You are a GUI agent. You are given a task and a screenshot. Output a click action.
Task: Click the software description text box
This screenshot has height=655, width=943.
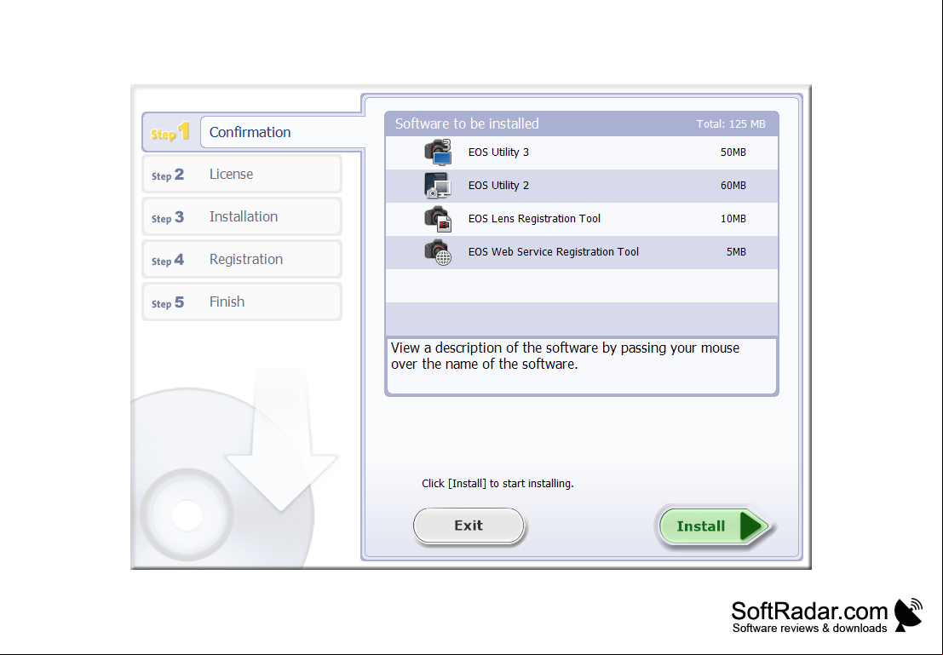[x=582, y=365]
